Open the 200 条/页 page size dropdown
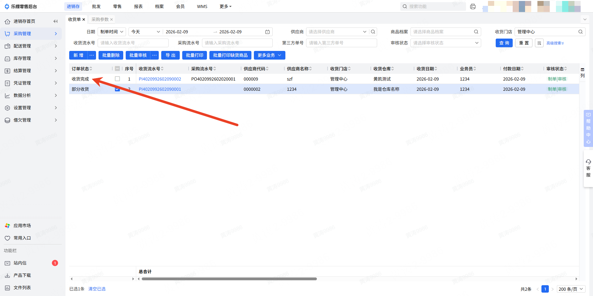Viewport: 593px width, 296px height. point(571,289)
